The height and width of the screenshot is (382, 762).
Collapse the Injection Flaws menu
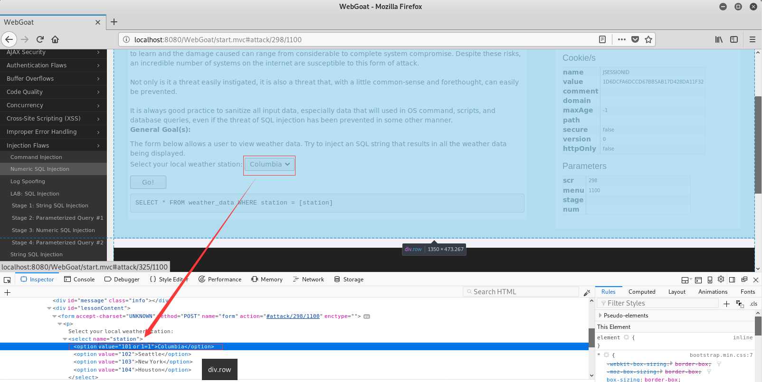53,145
